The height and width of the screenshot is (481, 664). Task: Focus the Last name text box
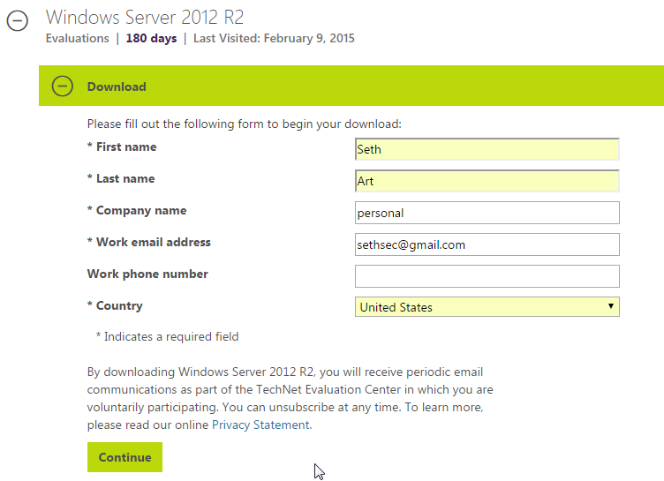(487, 181)
